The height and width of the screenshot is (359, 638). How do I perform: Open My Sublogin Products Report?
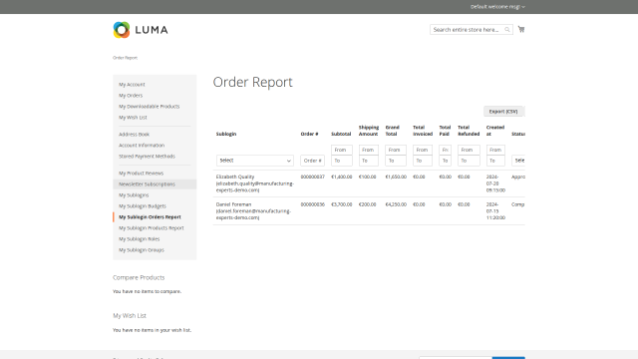click(152, 228)
